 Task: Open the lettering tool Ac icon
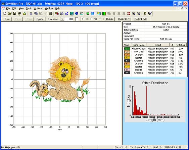(66, 13)
